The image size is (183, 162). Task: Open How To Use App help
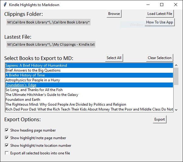pyautogui.click(x=160, y=22)
